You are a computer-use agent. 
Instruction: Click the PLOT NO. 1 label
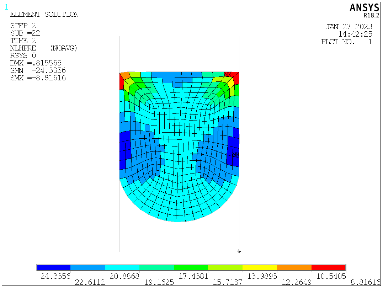point(347,42)
